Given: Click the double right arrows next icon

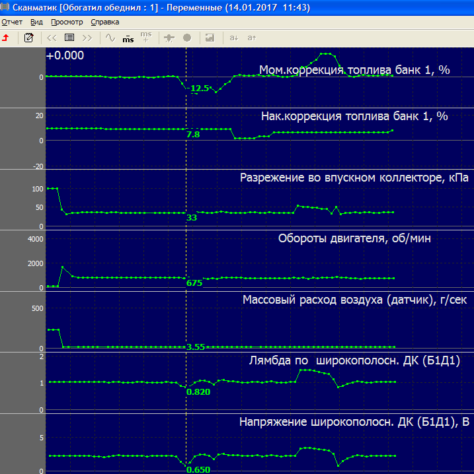Looking at the screenshot, I should coord(87,38).
